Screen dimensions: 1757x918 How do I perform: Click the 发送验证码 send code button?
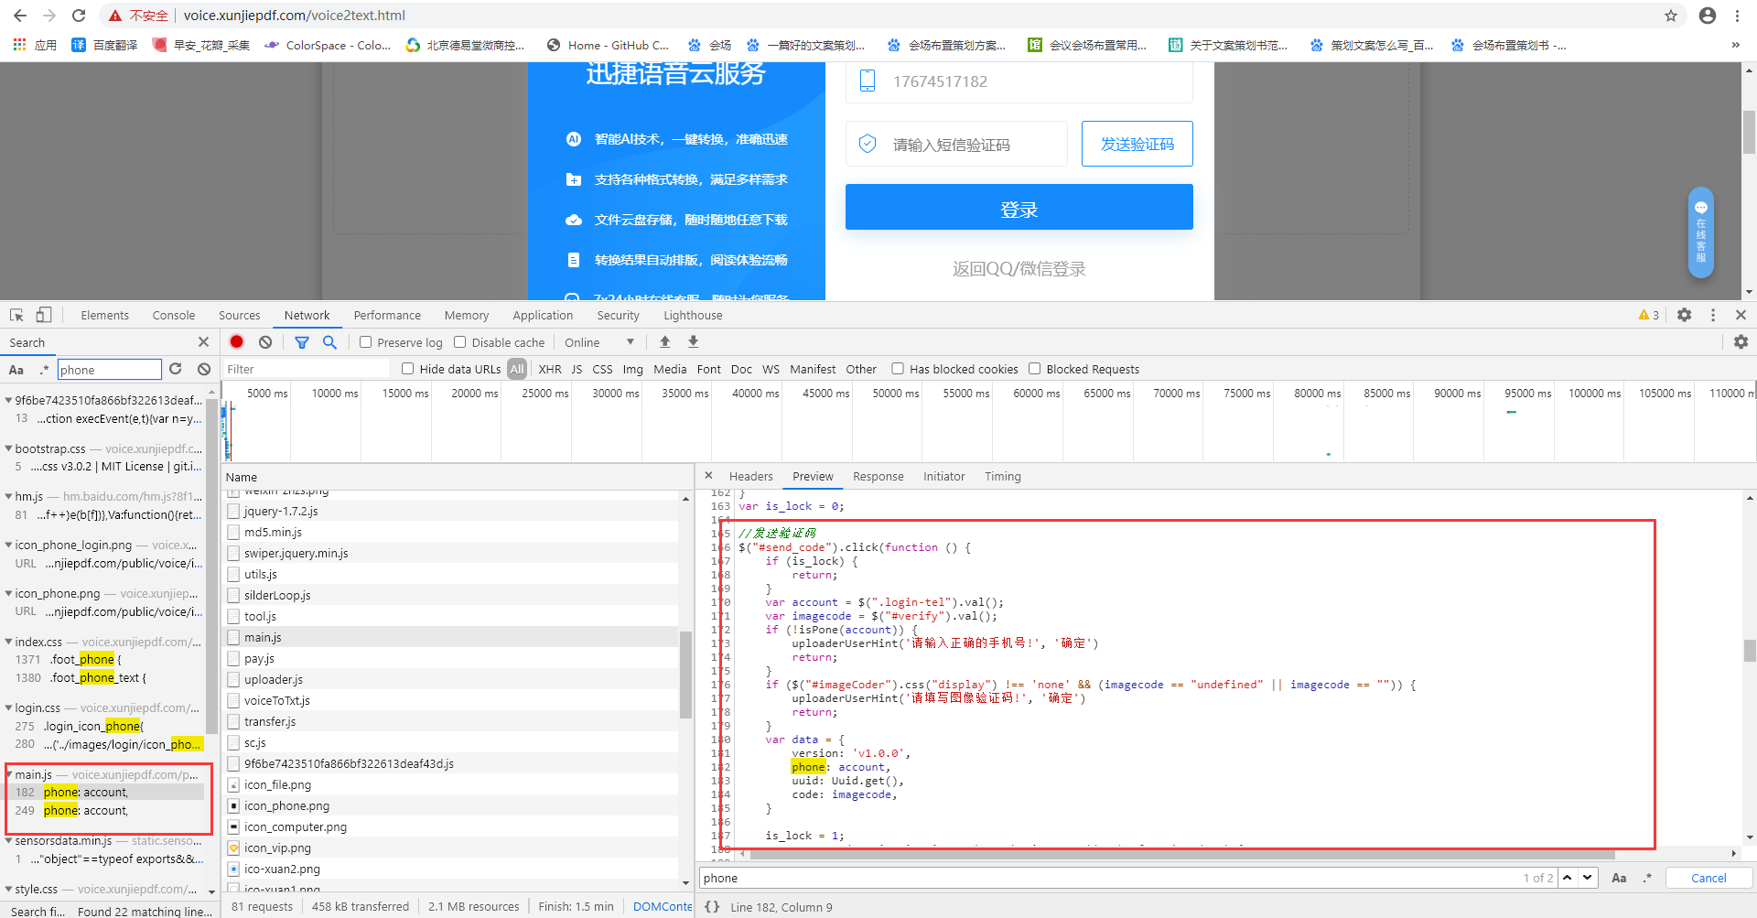1137,144
